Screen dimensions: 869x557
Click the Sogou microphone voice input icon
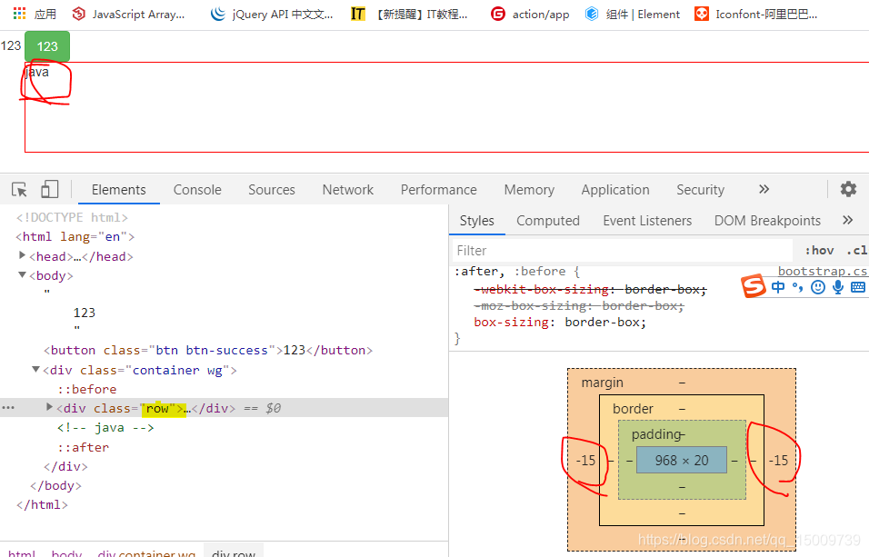click(837, 286)
